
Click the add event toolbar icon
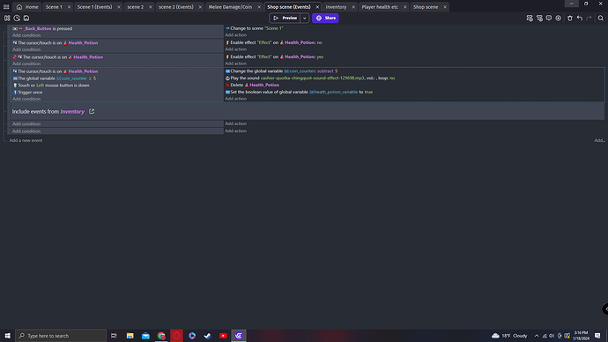pos(530,18)
